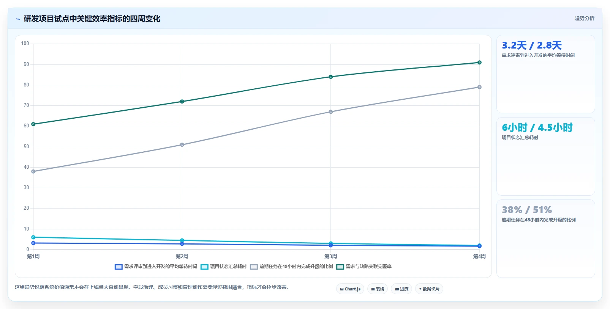The width and height of the screenshot is (610, 309).
Task: Click the 表格 tag chip
Action: [378, 289]
